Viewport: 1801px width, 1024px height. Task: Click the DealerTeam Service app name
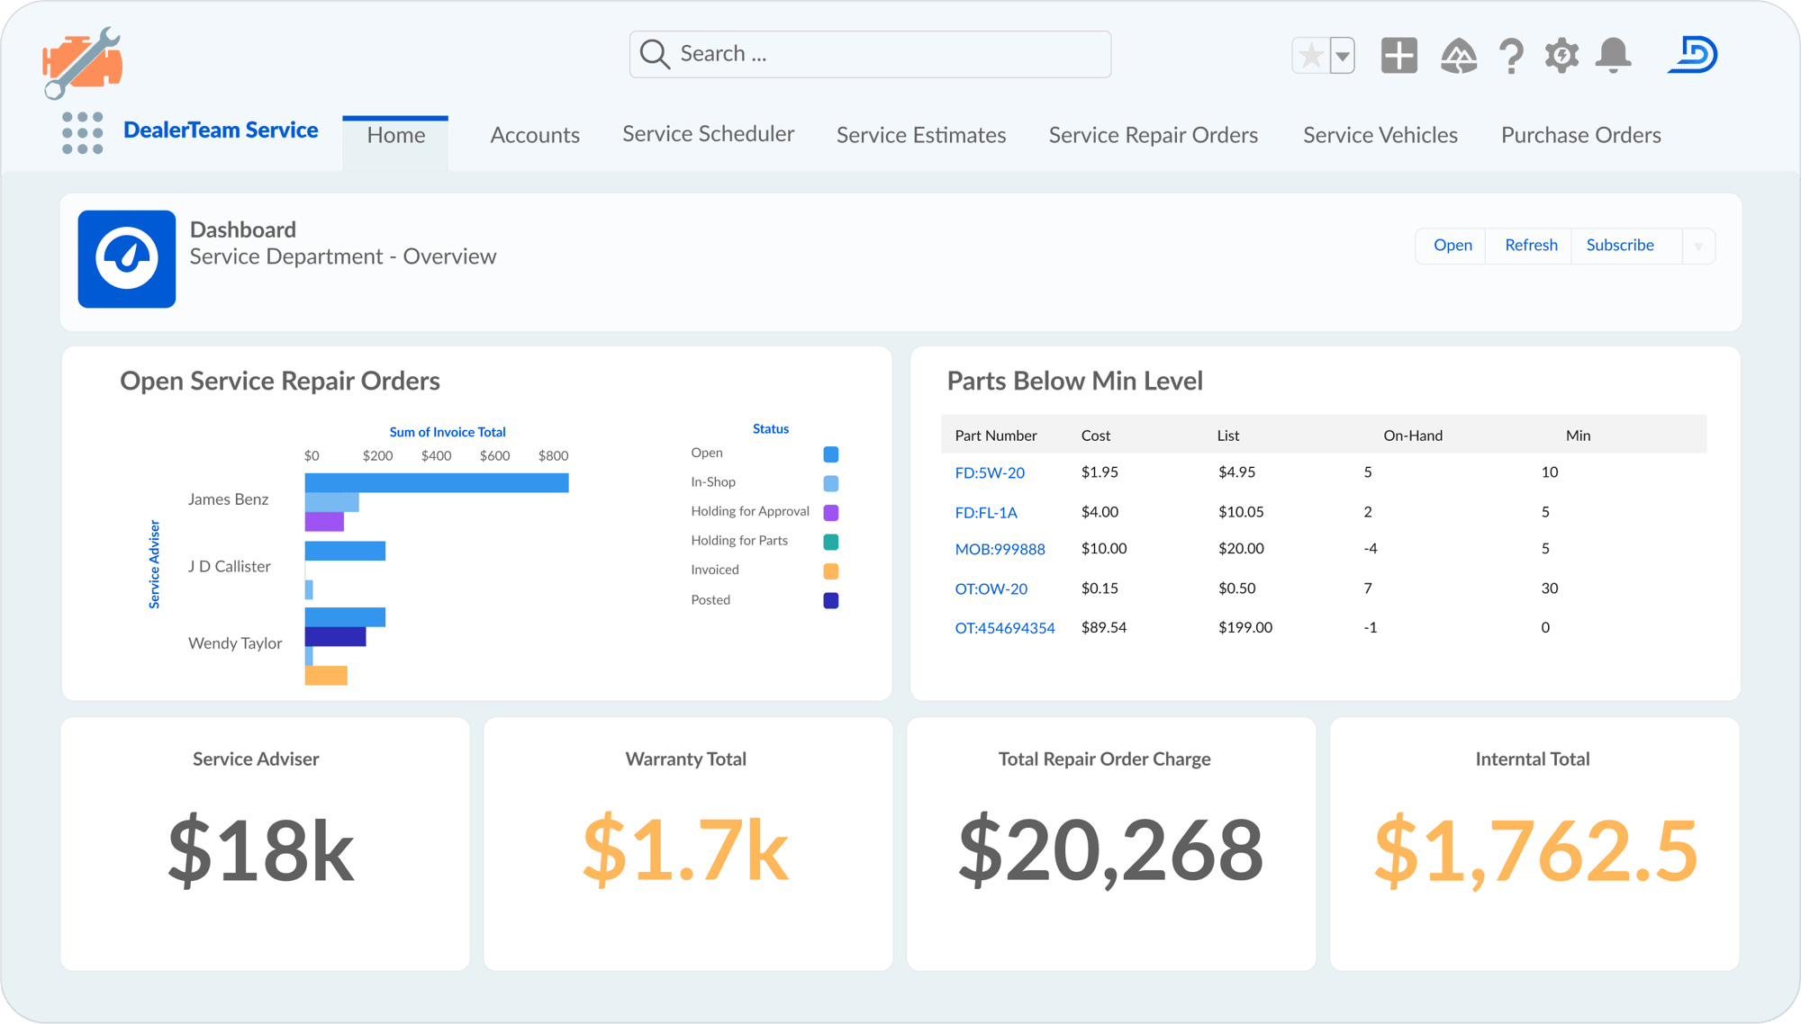point(221,130)
